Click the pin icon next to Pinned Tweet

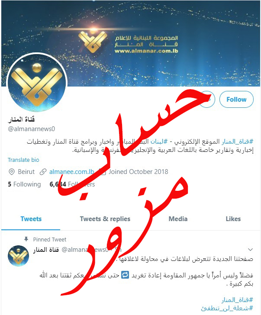pyautogui.click(x=26, y=239)
